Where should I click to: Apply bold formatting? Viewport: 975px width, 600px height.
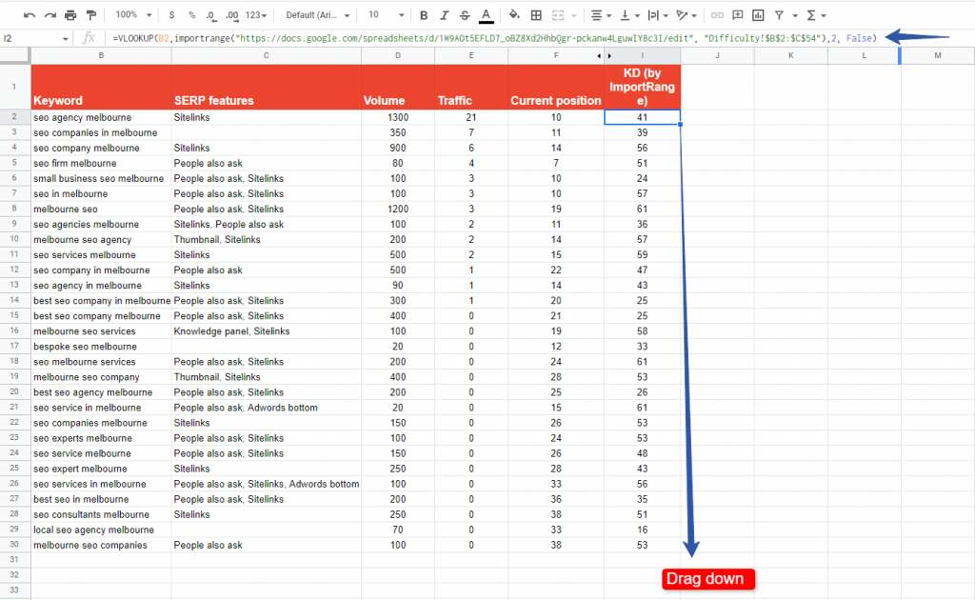pyautogui.click(x=424, y=15)
